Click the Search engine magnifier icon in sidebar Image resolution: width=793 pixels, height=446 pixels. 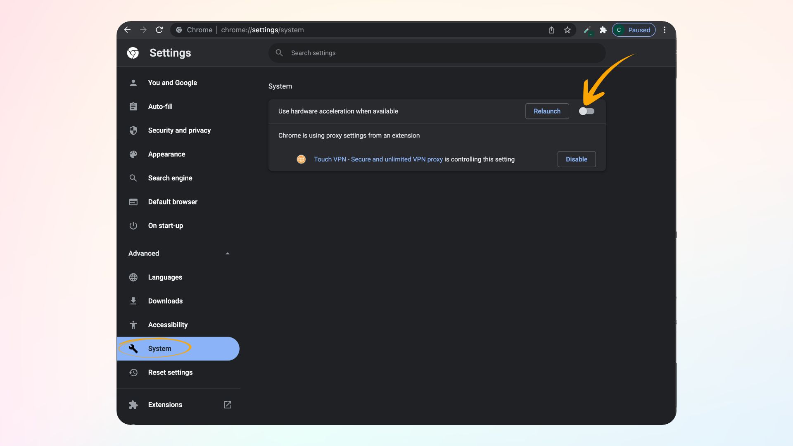pyautogui.click(x=133, y=178)
